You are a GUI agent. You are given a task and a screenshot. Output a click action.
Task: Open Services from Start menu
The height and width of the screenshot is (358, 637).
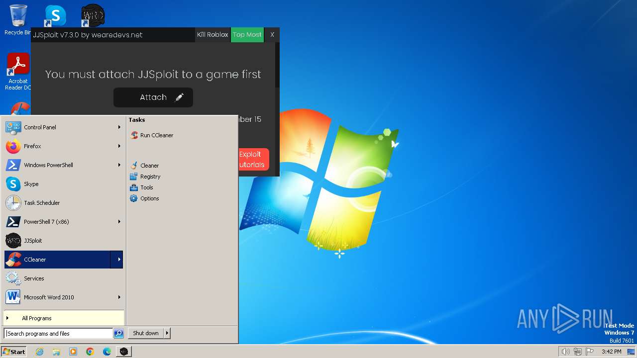pyautogui.click(x=64, y=278)
